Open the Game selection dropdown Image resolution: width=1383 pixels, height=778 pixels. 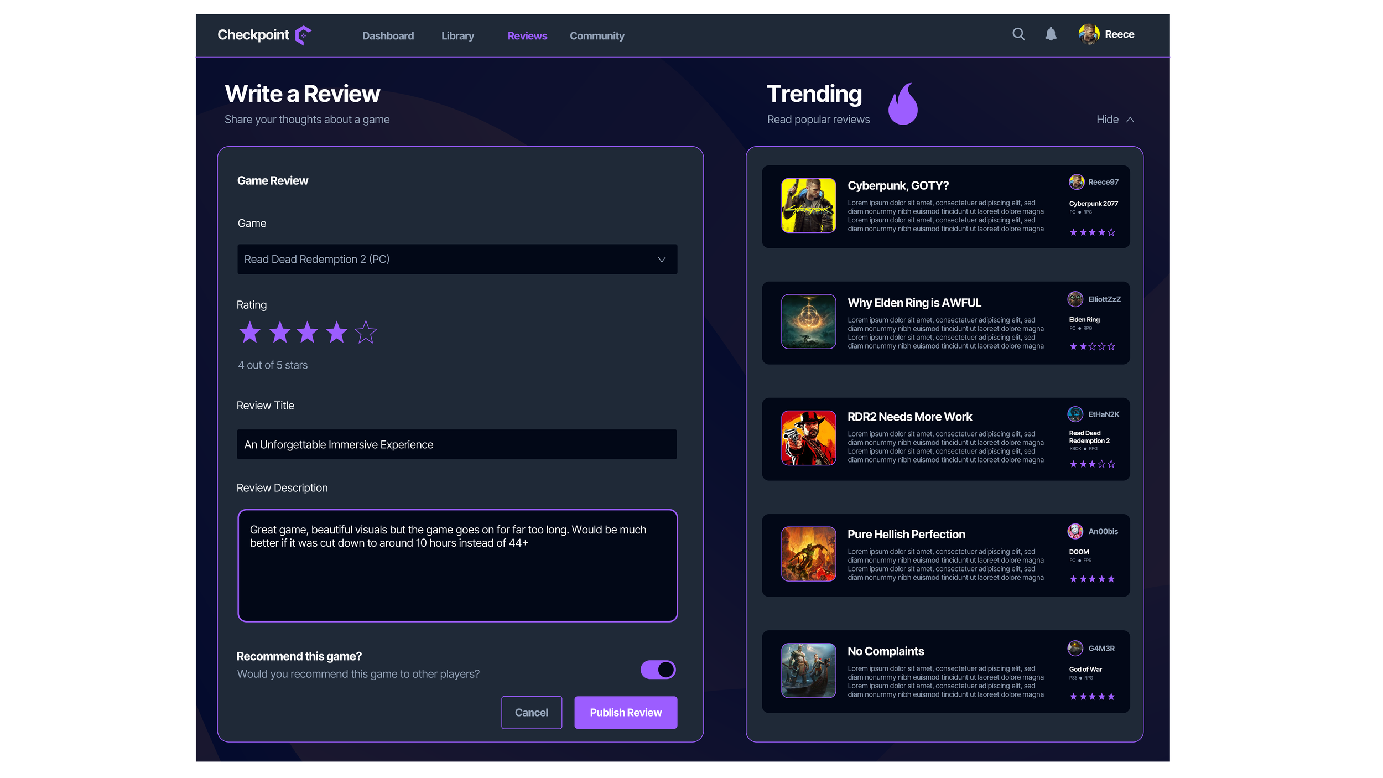pyautogui.click(x=457, y=259)
